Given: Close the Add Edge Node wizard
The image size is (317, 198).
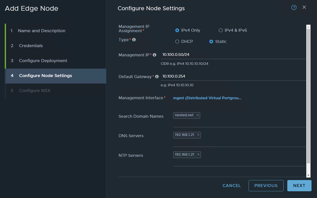Looking at the screenshot, I should point(304,7).
